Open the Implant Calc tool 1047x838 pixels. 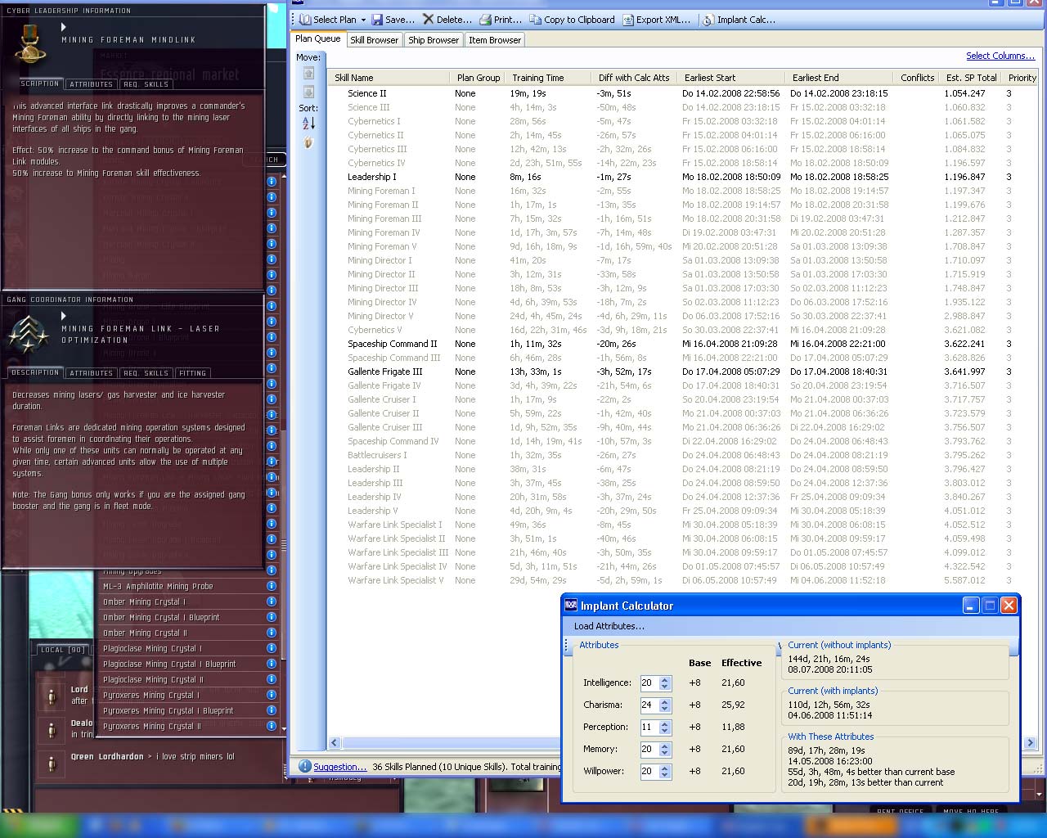[739, 20]
